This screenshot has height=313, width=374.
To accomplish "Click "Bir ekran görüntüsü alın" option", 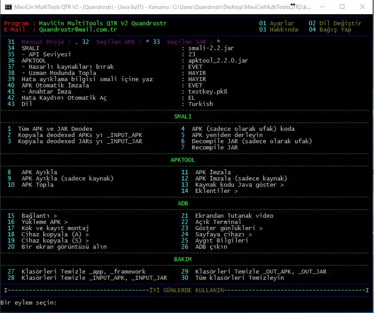I will pyautogui.click(x=64, y=246).
